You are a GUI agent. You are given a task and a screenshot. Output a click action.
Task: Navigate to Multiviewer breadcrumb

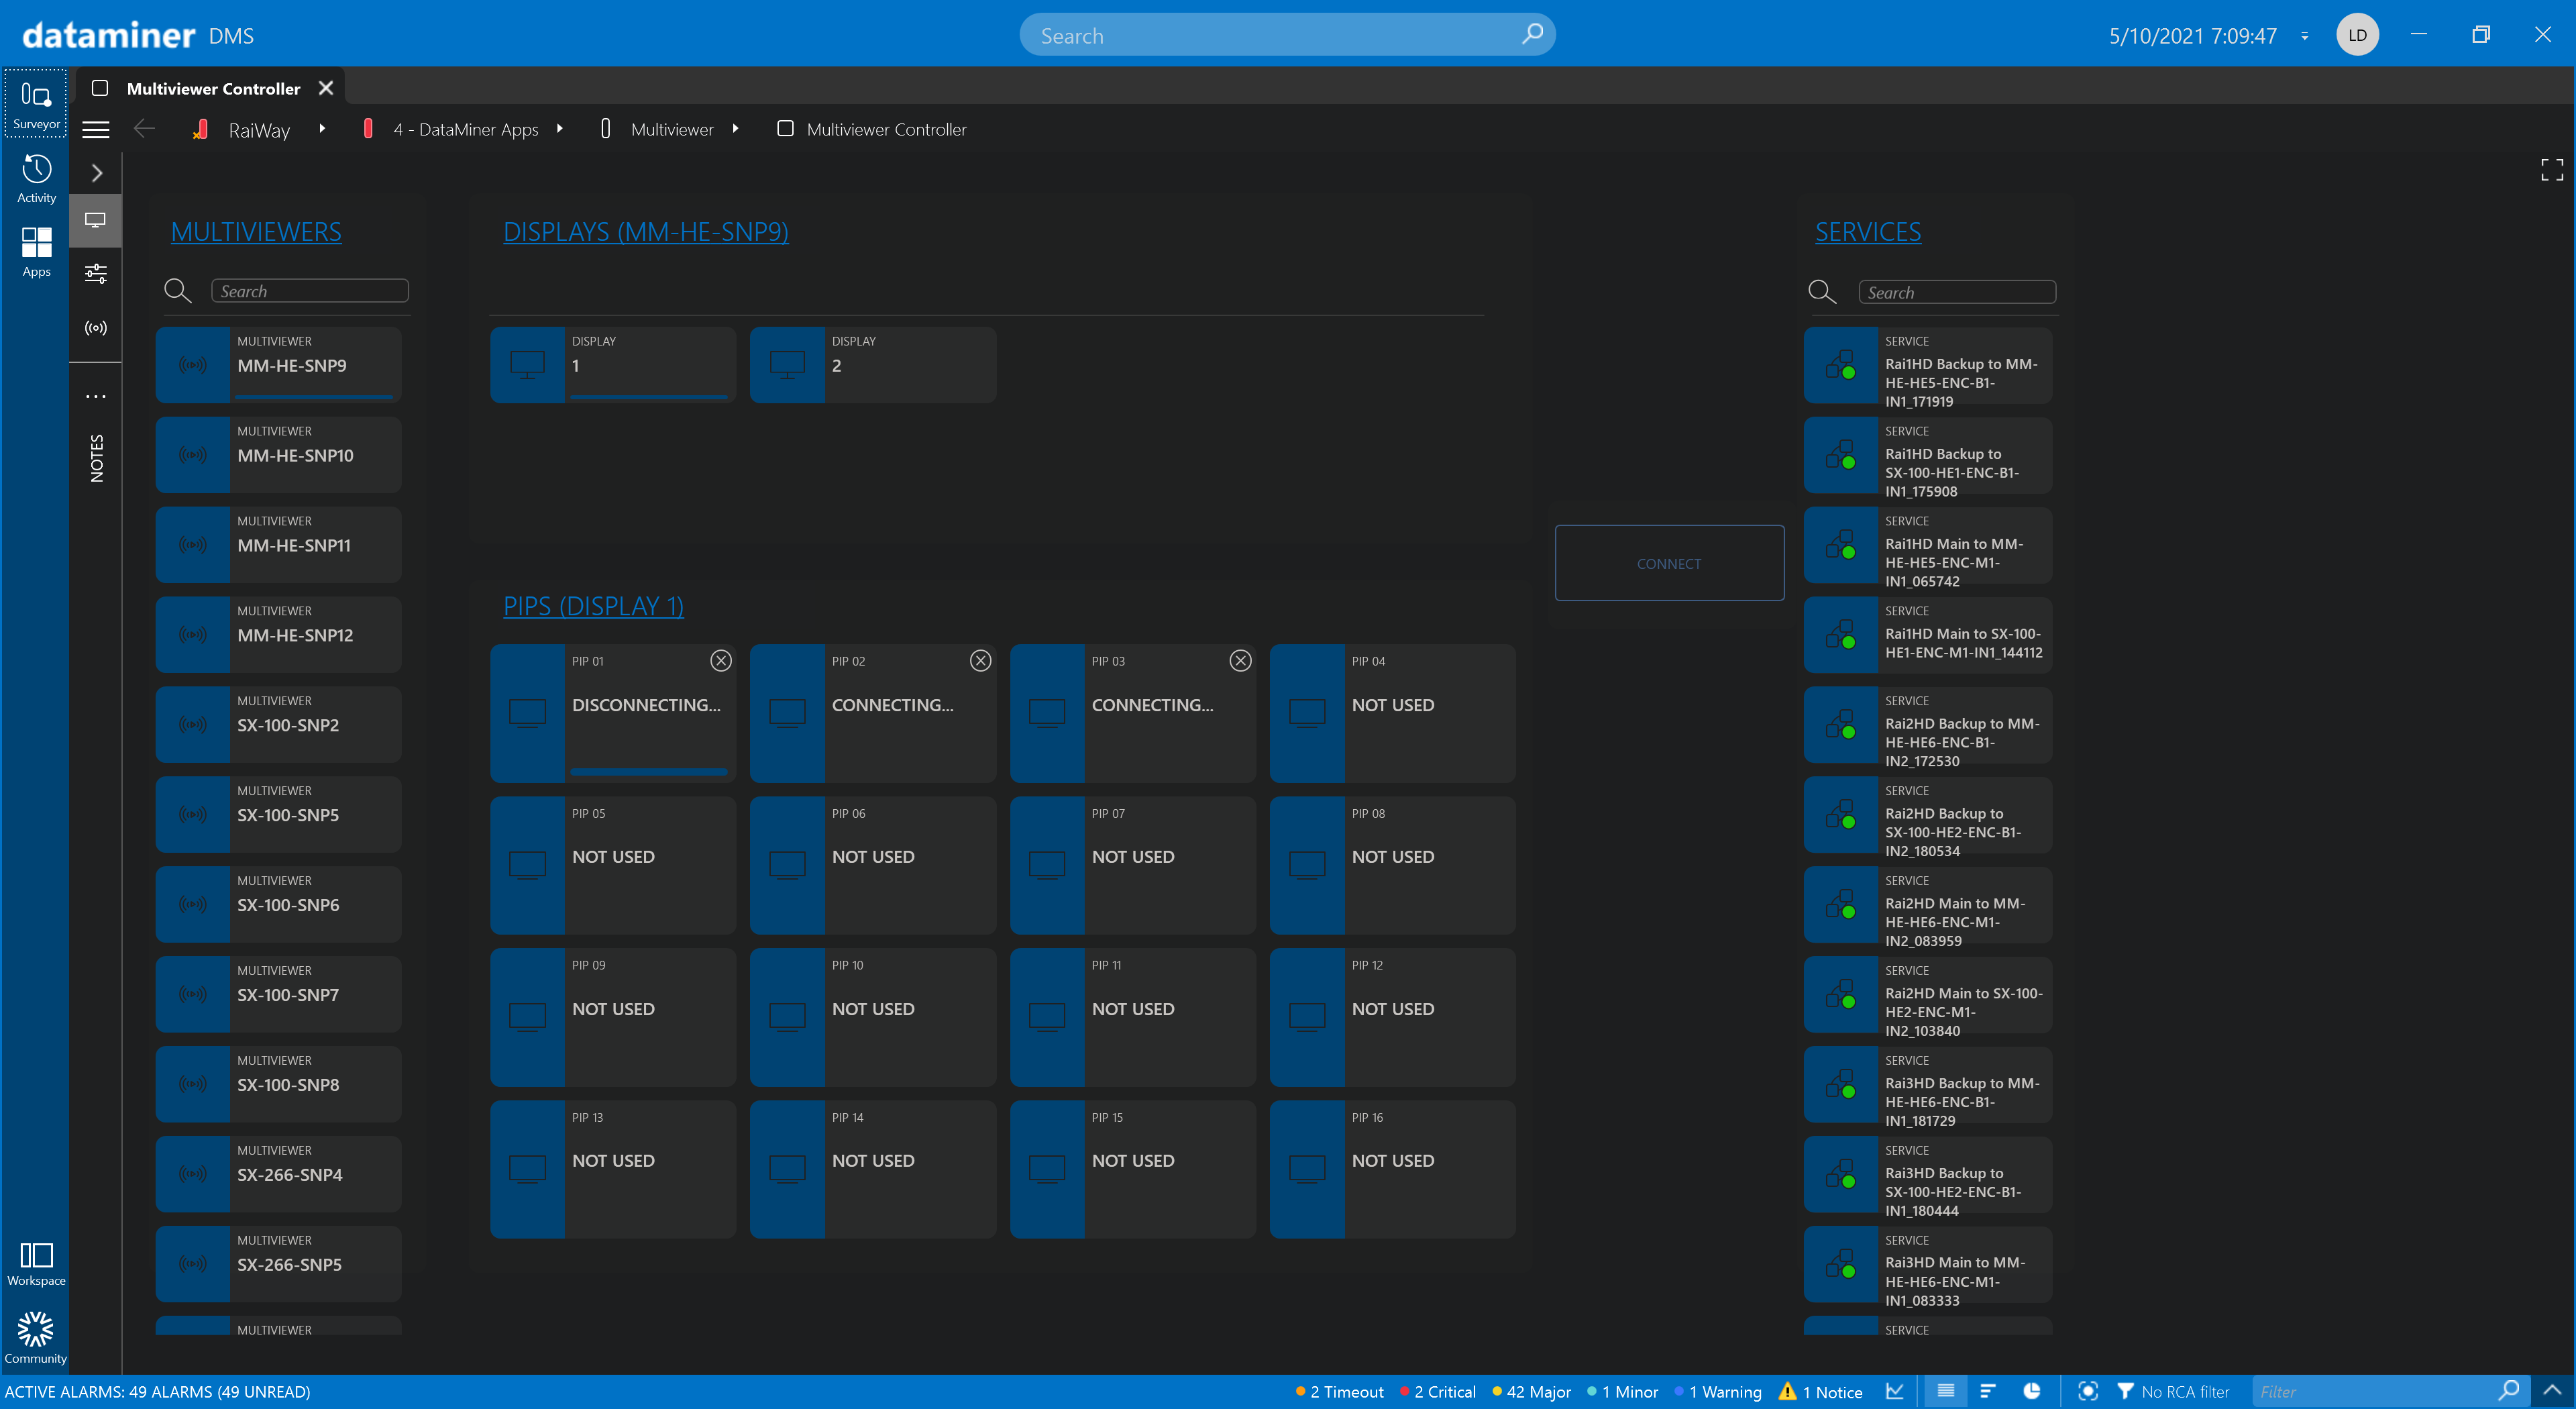pyautogui.click(x=672, y=130)
